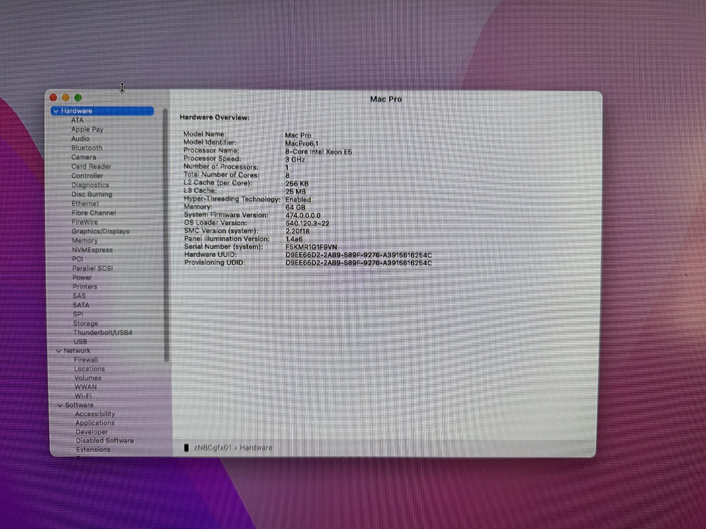Close the System Information window
This screenshot has width=706, height=529.
53,97
